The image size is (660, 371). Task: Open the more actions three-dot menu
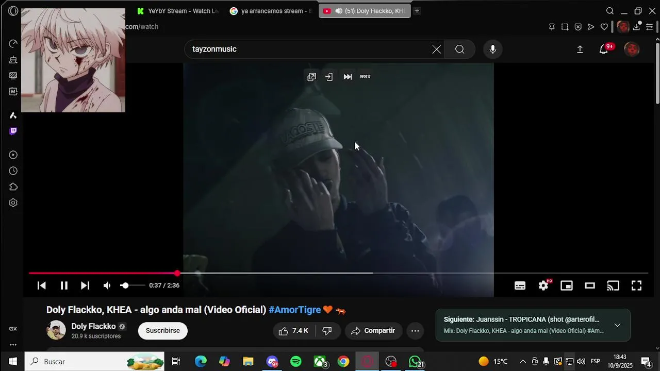pos(415,331)
